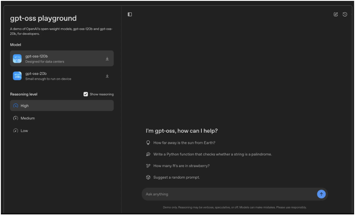Select the gpt-oss-20b model name

pyautogui.click(x=36, y=74)
